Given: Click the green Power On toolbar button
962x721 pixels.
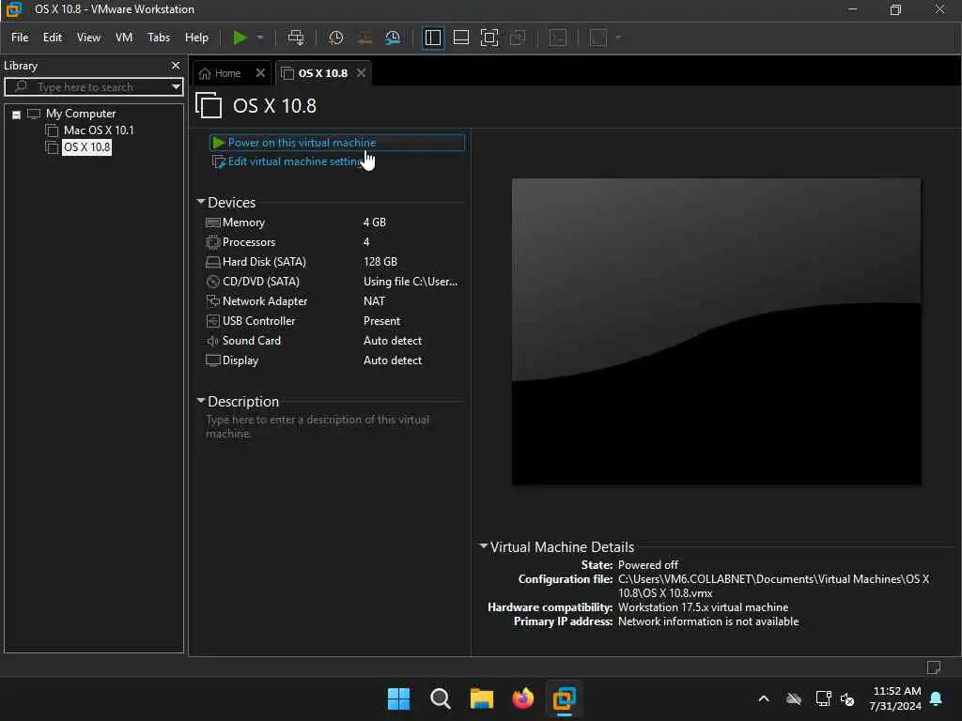Looking at the screenshot, I should coord(240,38).
